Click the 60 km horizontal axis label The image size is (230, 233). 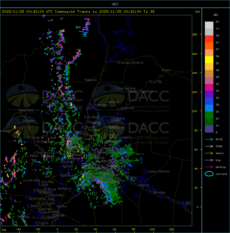pyautogui.click(x=114, y=229)
